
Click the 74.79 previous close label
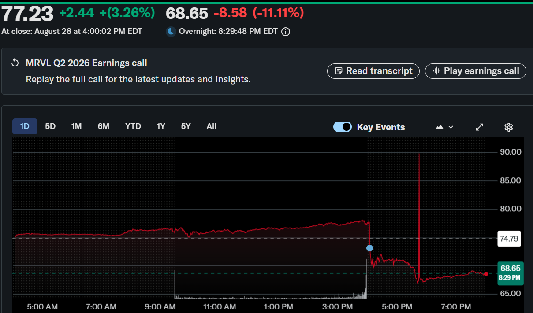point(509,239)
